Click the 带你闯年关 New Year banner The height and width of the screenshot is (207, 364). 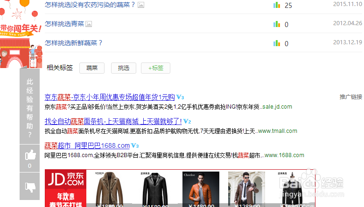21,34
